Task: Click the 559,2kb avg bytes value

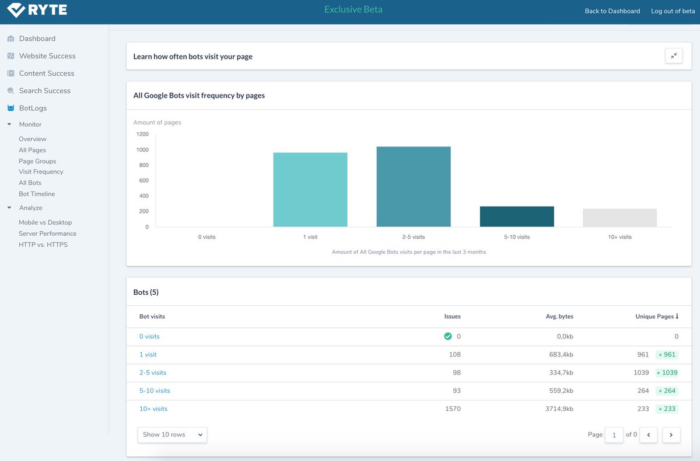Action: (x=561, y=390)
